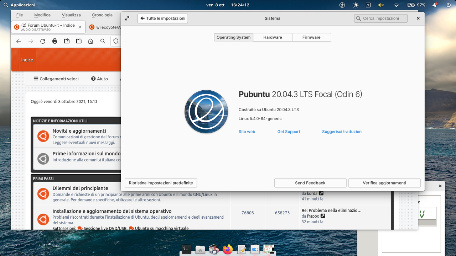The width and height of the screenshot is (456, 256).
Task: Switch to the Hardware tab
Action: coord(273,37)
